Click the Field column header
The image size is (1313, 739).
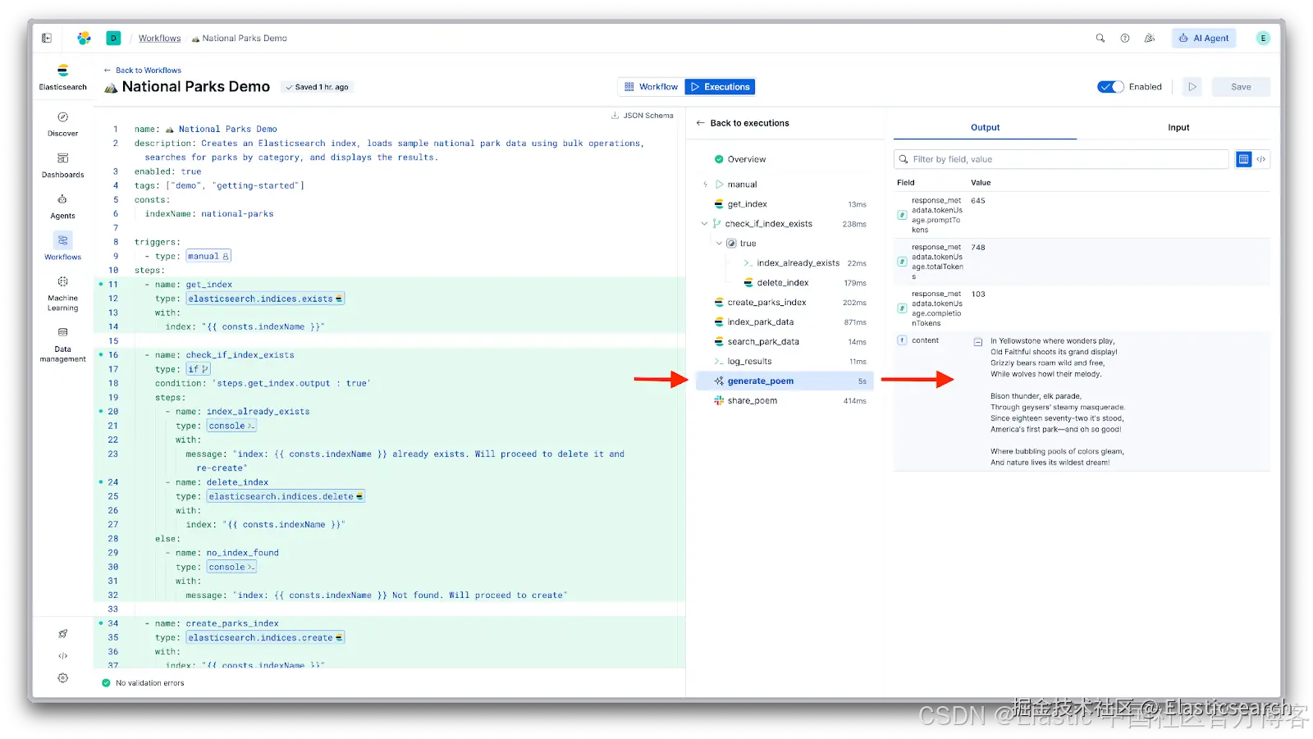point(905,183)
